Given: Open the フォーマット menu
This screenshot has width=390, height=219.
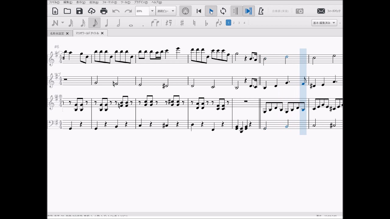Looking at the screenshot, I should click(109, 2).
